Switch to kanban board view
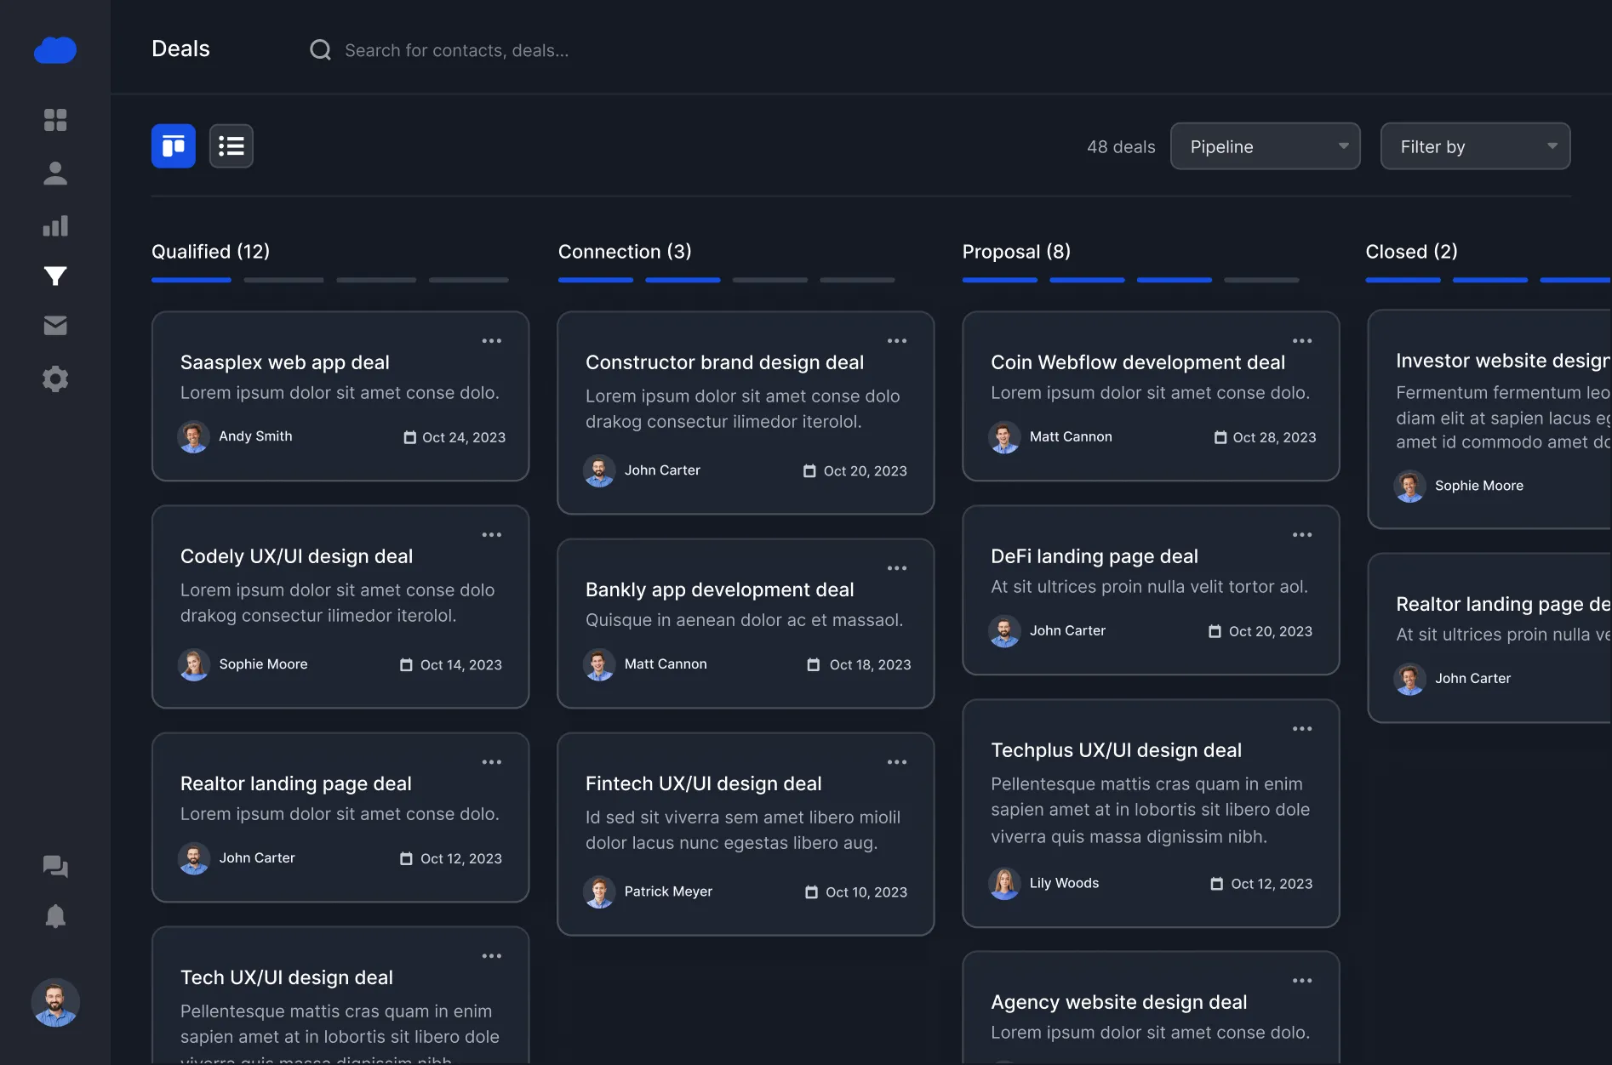This screenshot has width=1612, height=1065. pos(174,146)
